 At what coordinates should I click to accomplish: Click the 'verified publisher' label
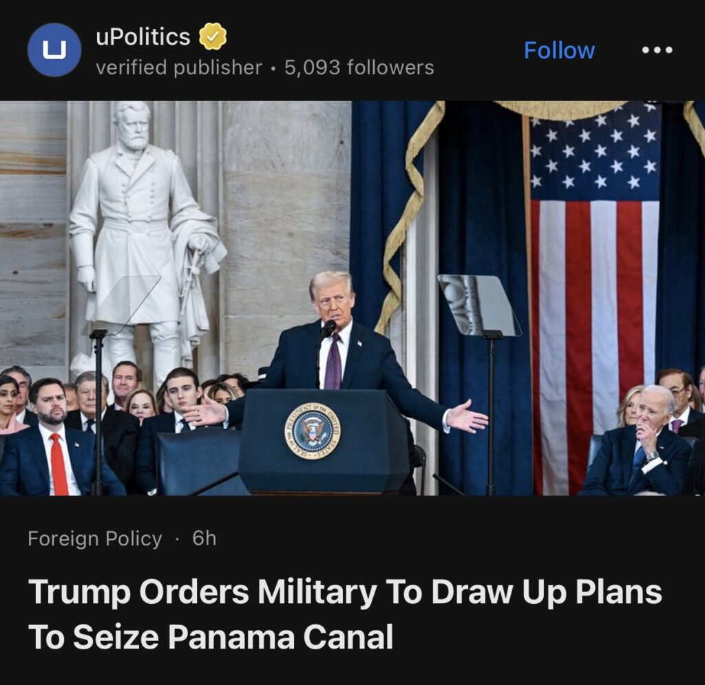tap(179, 68)
